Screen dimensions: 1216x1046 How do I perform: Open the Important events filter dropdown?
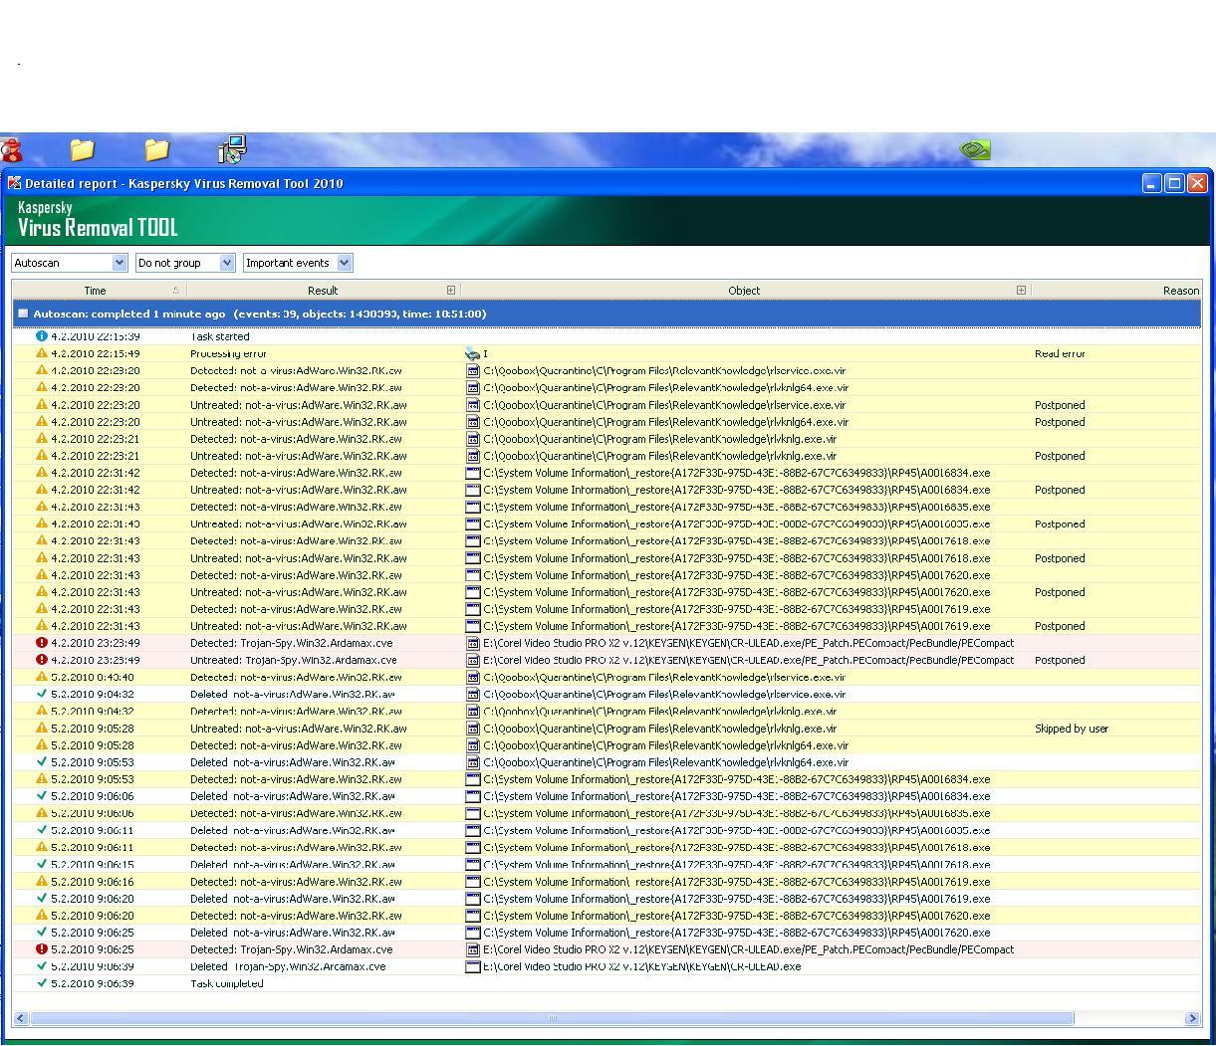(x=345, y=263)
